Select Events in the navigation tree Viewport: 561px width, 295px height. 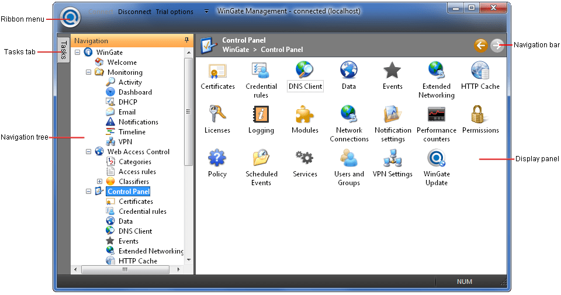(x=129, y=241)
